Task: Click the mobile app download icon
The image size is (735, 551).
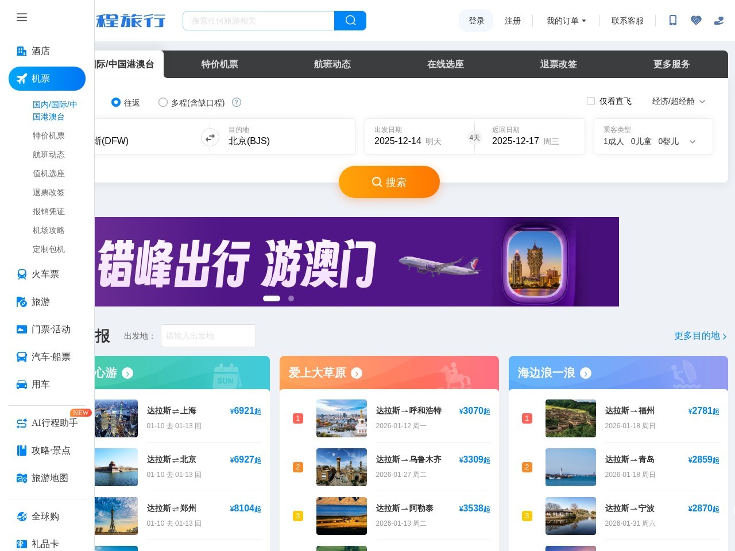Action: click(x=672, y=21)
